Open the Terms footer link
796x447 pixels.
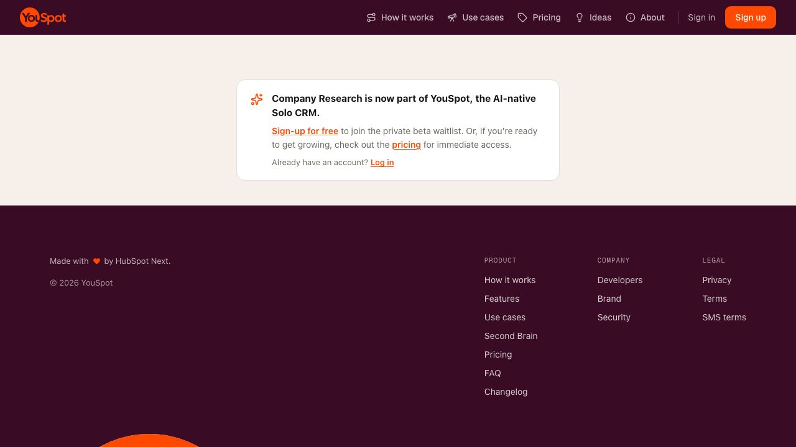(715, 299)
